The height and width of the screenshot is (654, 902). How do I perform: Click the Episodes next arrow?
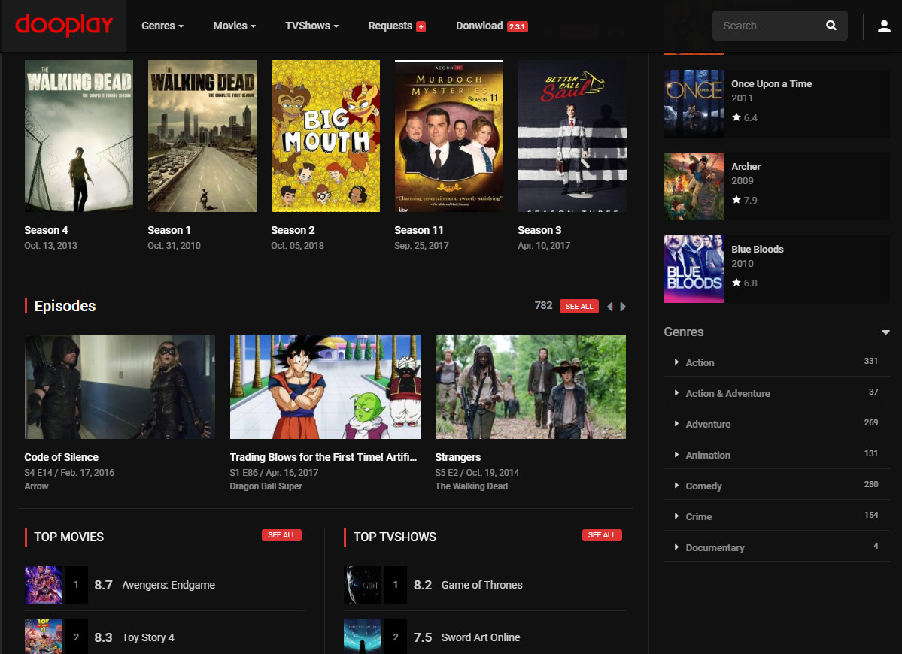click(x=623, y=307)
